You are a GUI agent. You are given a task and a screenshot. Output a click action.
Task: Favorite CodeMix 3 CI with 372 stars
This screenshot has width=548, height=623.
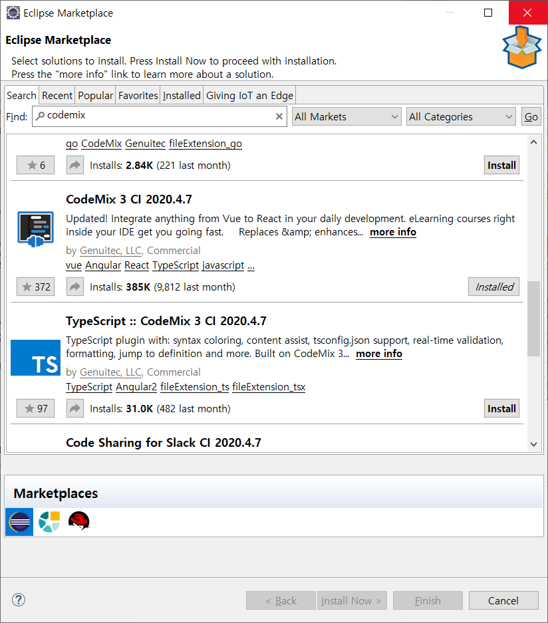(35, 287)
